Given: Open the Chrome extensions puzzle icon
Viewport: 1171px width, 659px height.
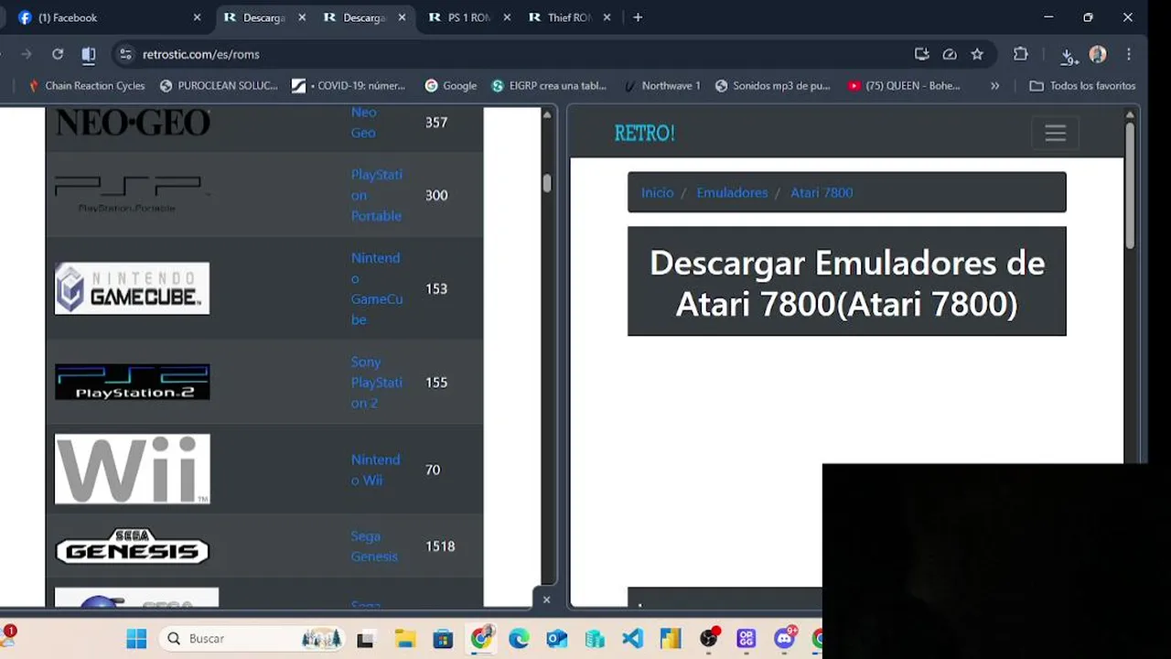Looking at the screenshot, I should (1021, 54).
